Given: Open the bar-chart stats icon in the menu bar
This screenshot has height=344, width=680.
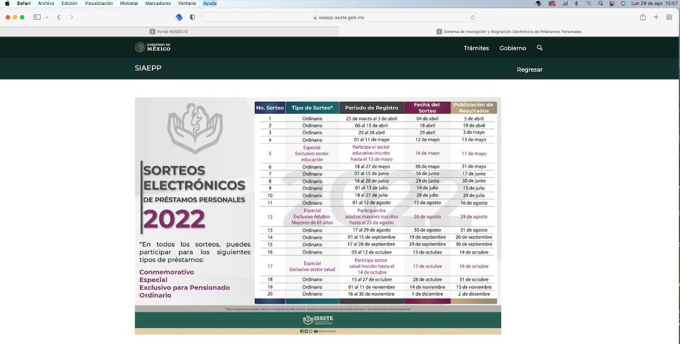Looking at the screenshot, I should coord(564,3).
